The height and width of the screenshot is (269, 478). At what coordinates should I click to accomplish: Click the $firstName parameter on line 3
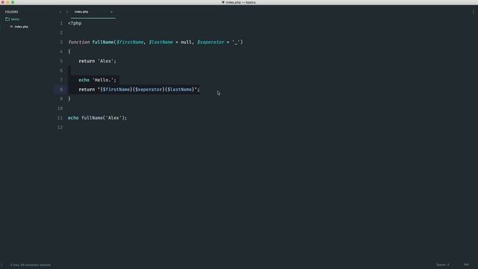[x=130, y=42]
